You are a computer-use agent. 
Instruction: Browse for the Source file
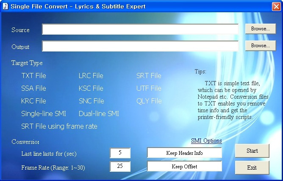260,29
